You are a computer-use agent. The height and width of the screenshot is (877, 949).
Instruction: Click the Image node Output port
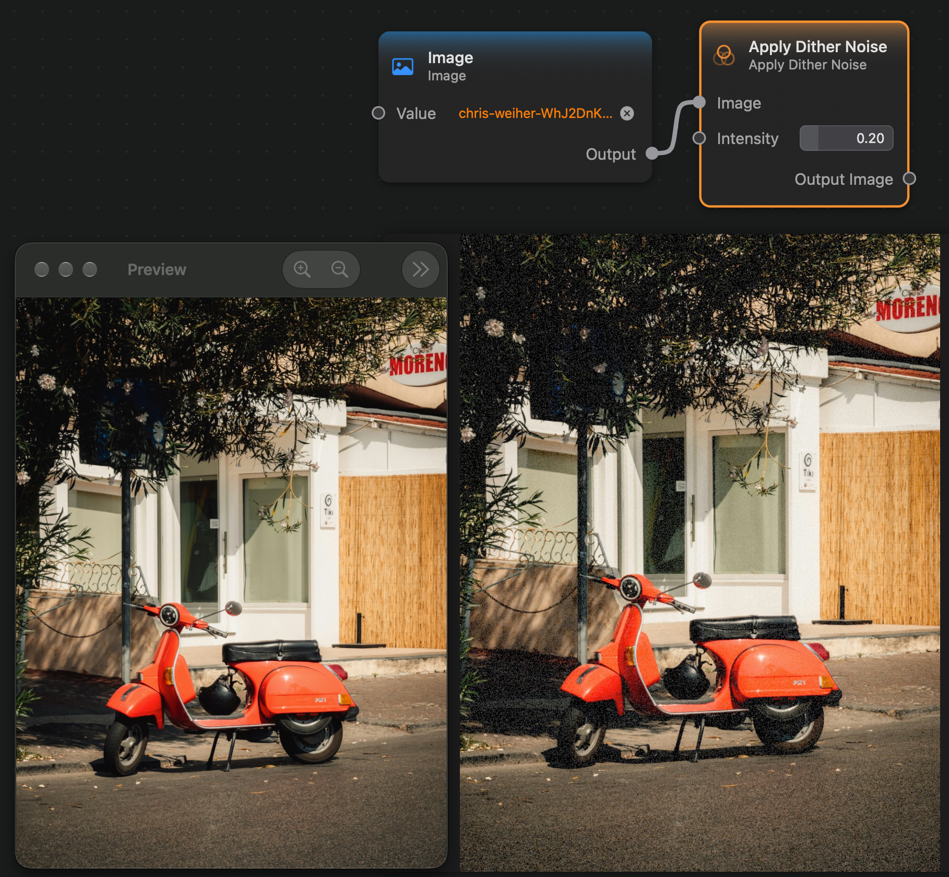tap(652, 153)
